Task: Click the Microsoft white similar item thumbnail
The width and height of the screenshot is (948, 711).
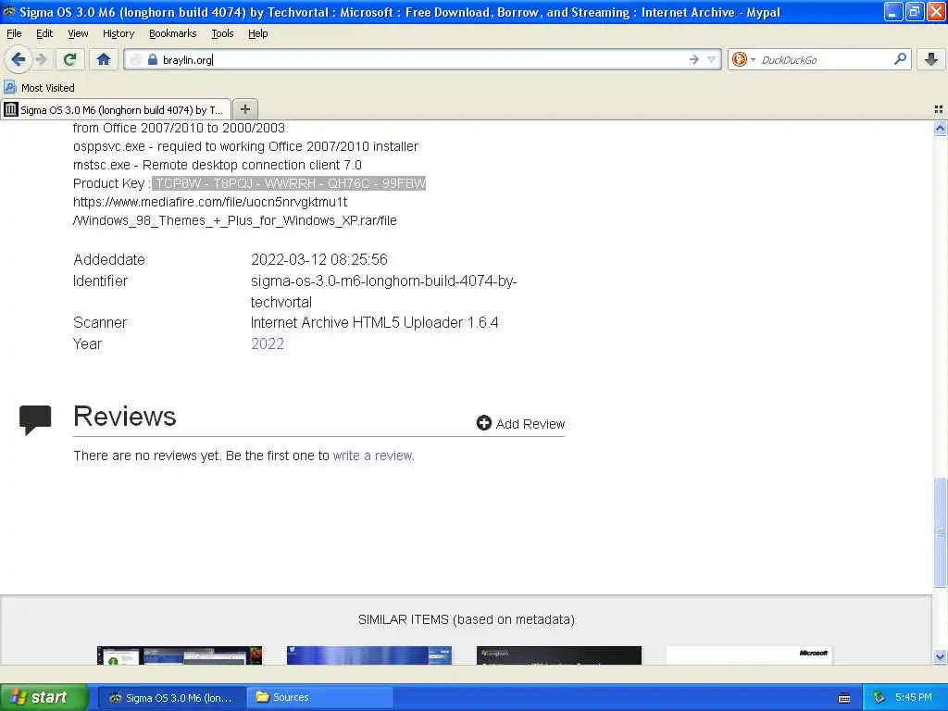Action: [x=749, y=655]
